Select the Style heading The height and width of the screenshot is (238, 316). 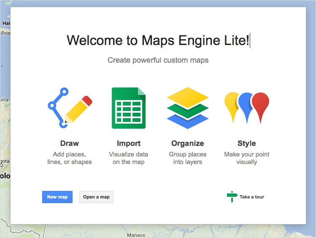click(247, 143)
